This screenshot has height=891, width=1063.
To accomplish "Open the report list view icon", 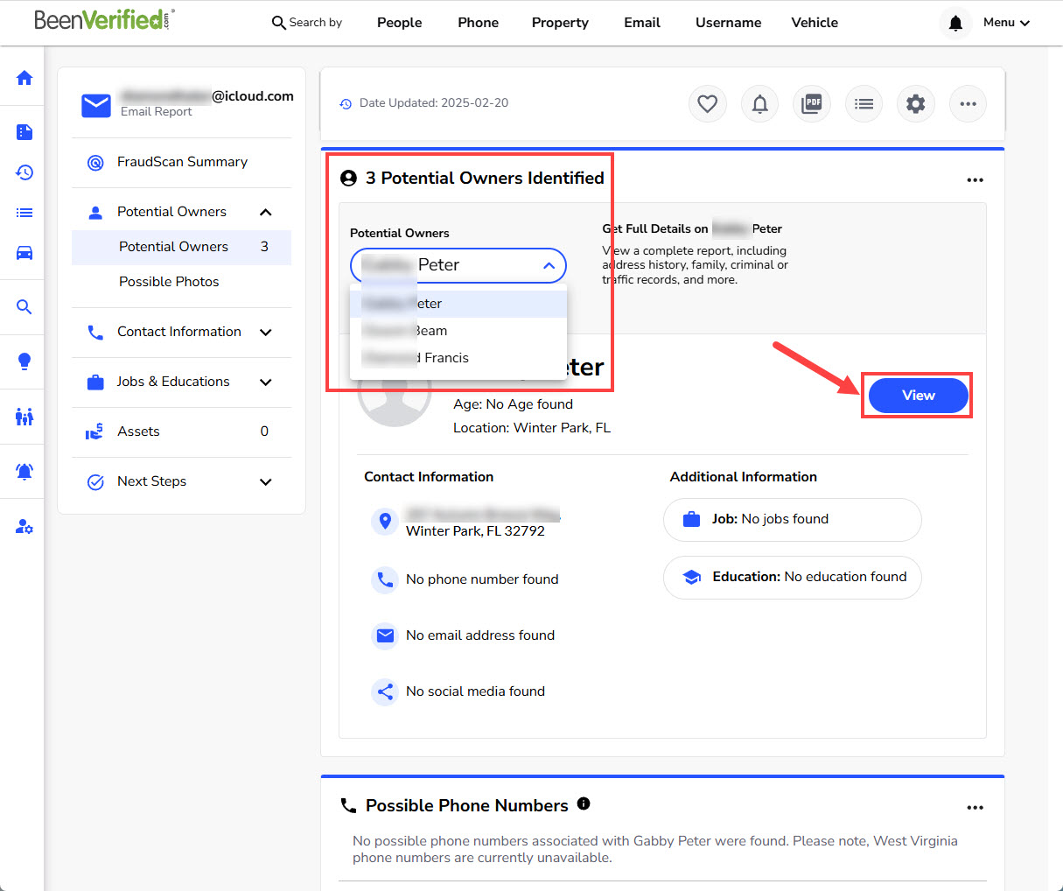I will (x=864, y=104).
